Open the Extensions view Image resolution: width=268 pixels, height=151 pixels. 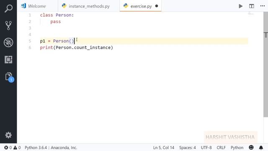click(8, 60)
